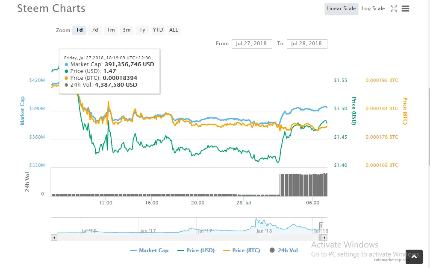Click the navigator horizontal scrollbar track
The height and width of the screenshot is (268, 430).
point(189,238)
